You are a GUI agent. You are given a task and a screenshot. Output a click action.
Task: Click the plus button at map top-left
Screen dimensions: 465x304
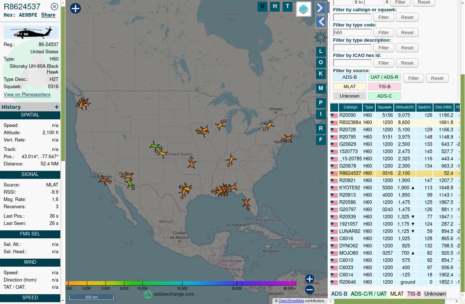click(x=75, y=8)
